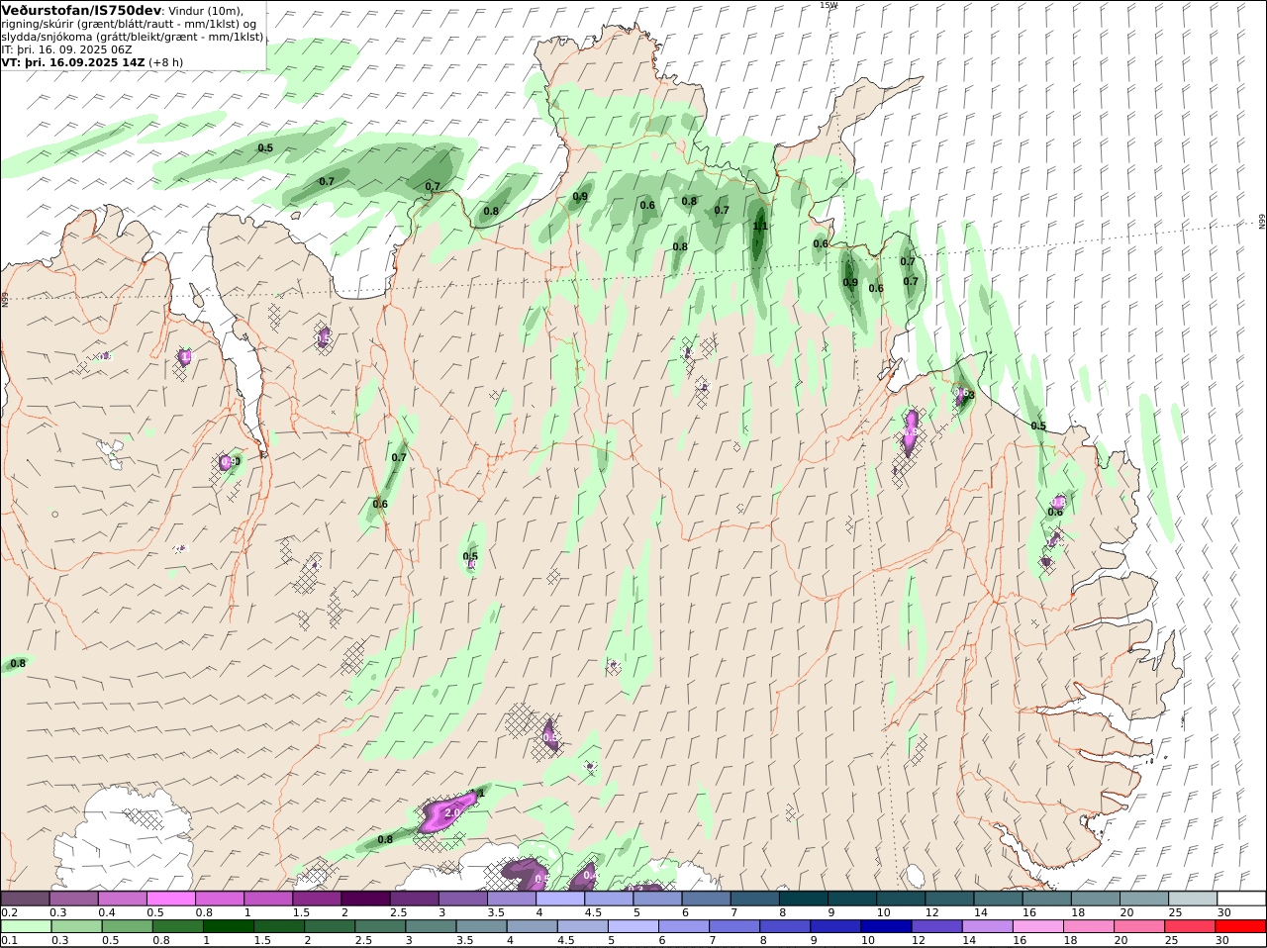The height and width of the screenshot is (948, 1267).
Task: Pick the lower legend swatch between 0.1 and 0.3
Action: pos(26,926)
